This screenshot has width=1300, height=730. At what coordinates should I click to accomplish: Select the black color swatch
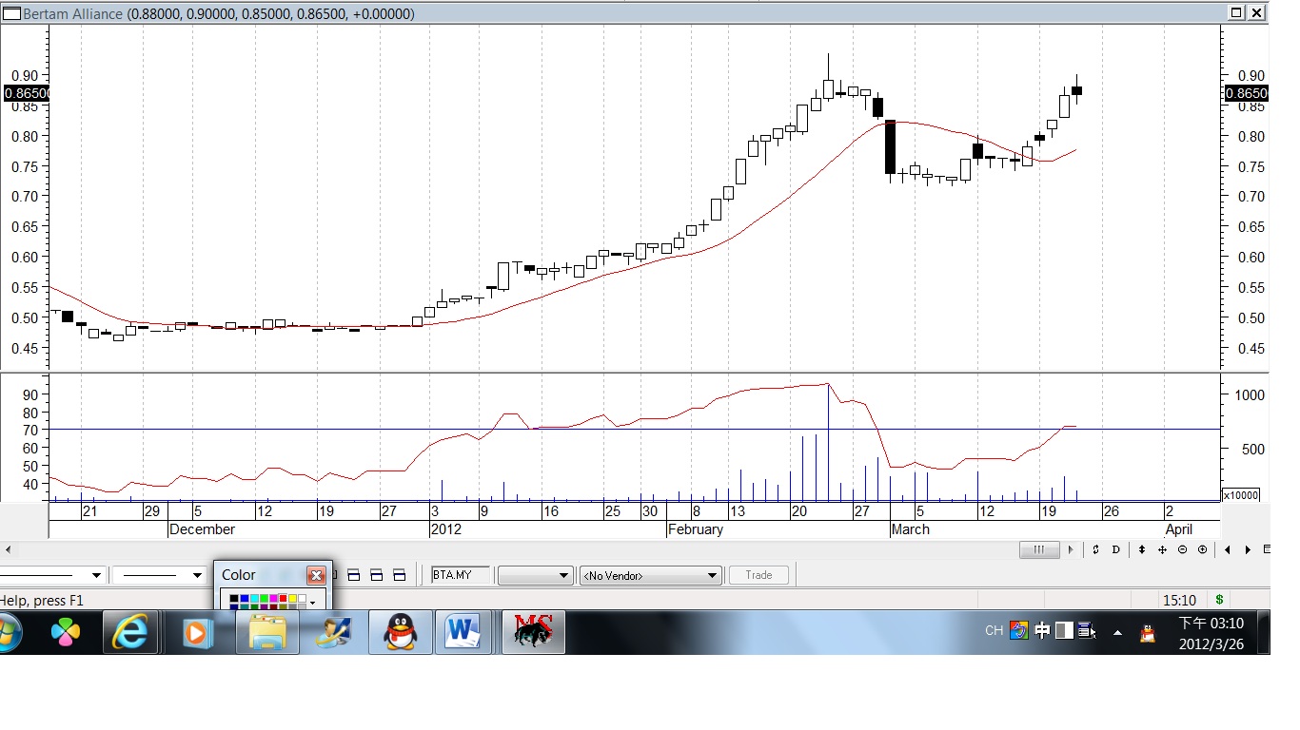pos(234,599)
